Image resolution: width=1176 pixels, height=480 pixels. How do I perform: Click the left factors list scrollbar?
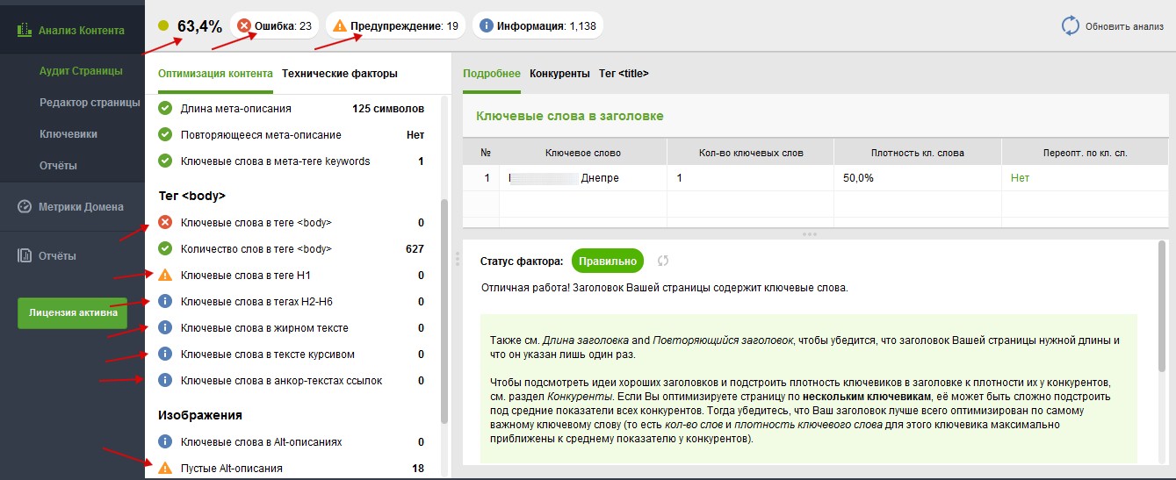coord(444,312)
